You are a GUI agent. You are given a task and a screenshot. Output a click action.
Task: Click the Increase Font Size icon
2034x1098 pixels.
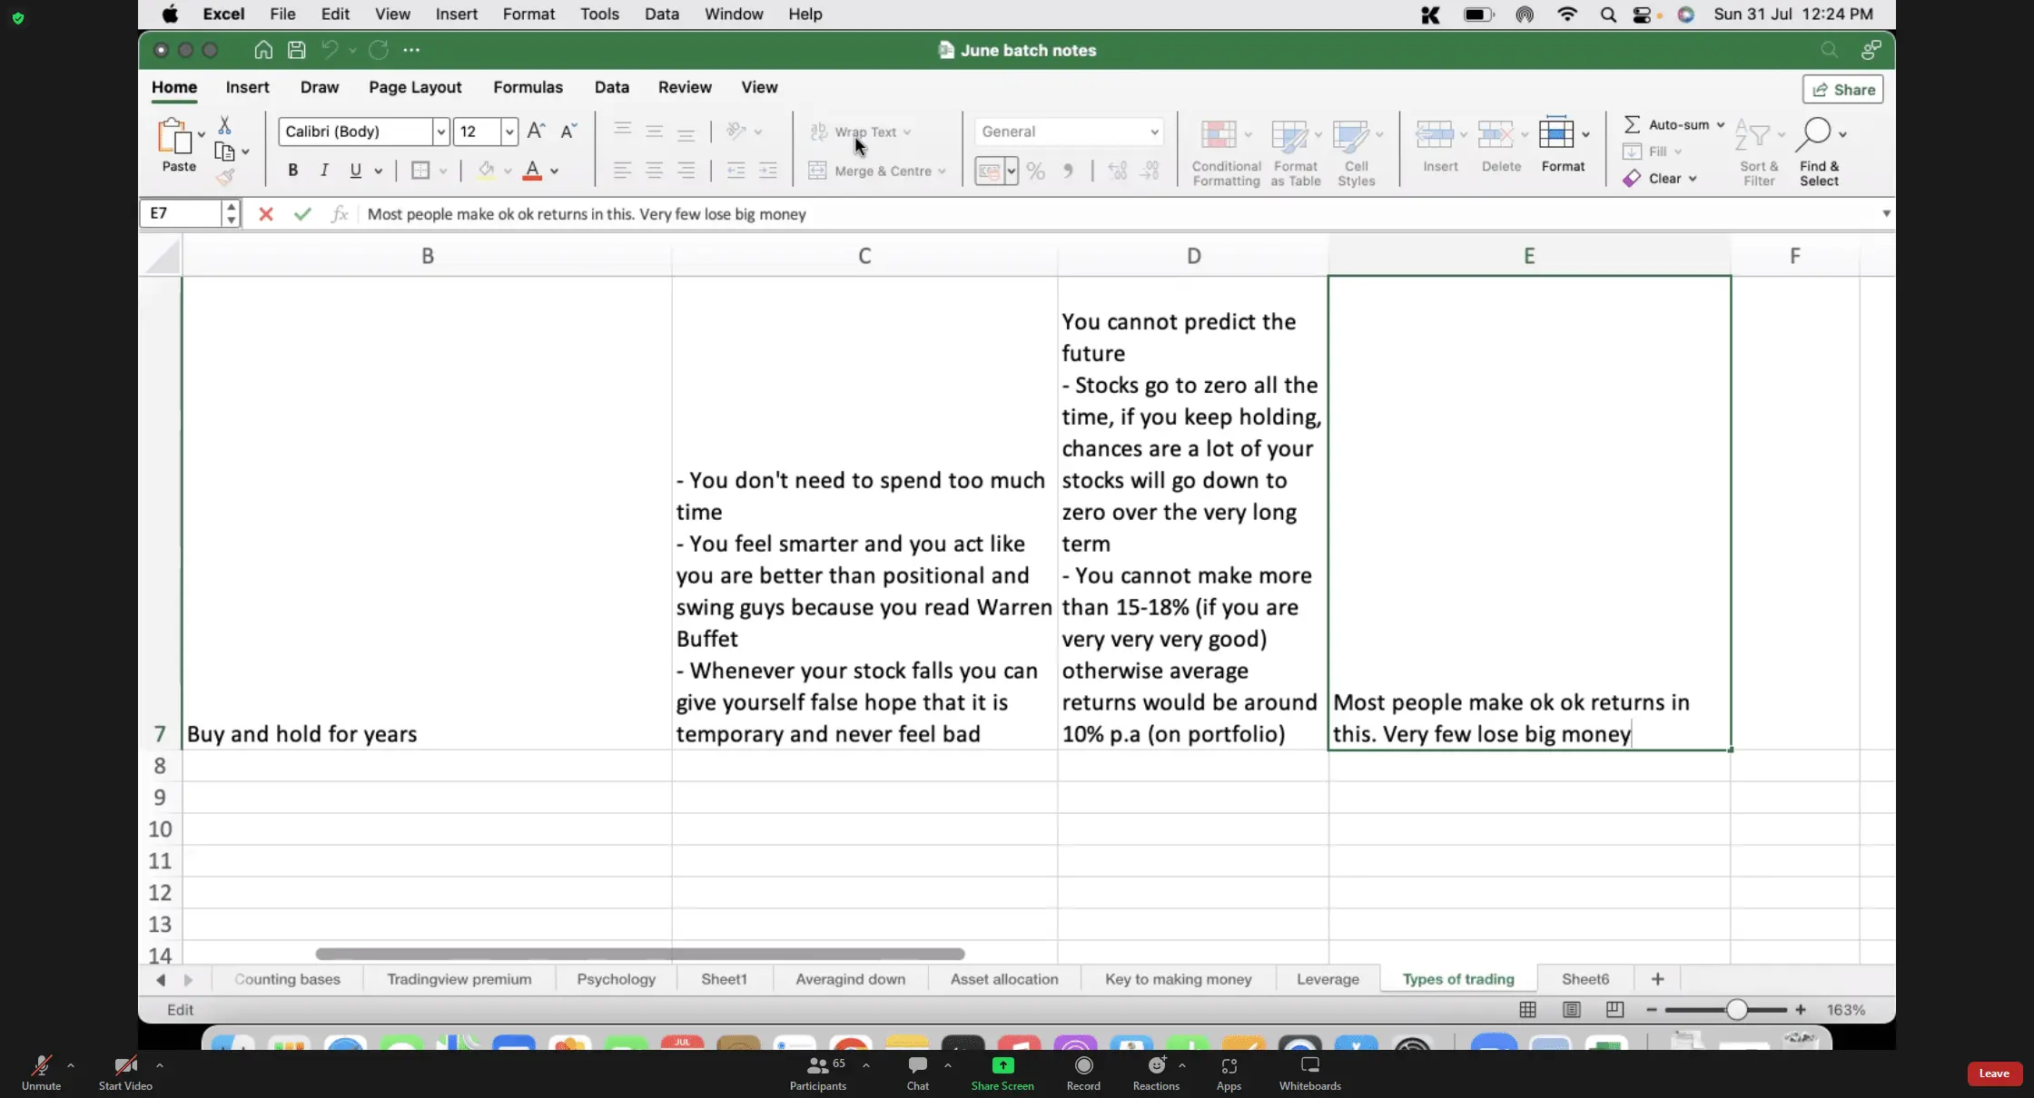pyautogui.click(x=536, y=132)
